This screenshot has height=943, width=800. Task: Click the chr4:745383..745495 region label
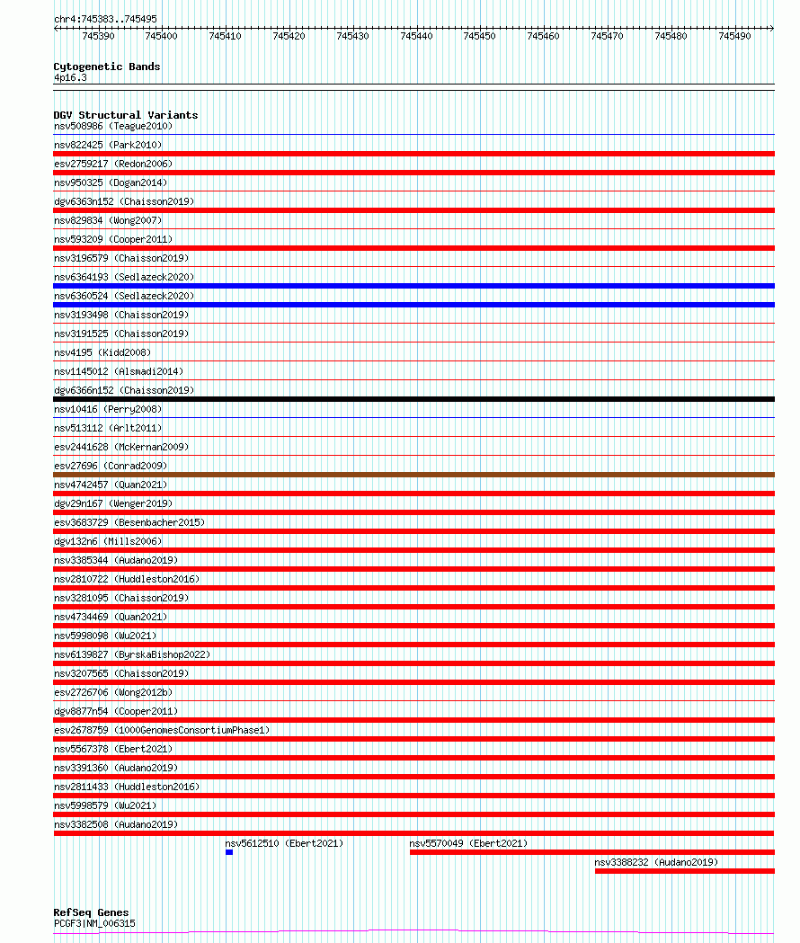tap(105, 19)
